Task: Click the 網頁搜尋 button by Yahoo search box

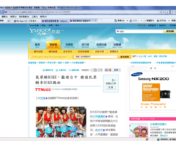Action: tap(170, 31)
